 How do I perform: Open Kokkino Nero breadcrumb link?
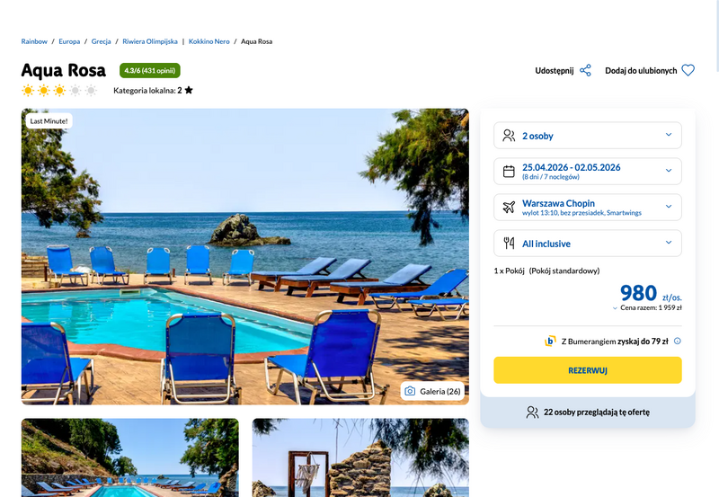point(209,41)
